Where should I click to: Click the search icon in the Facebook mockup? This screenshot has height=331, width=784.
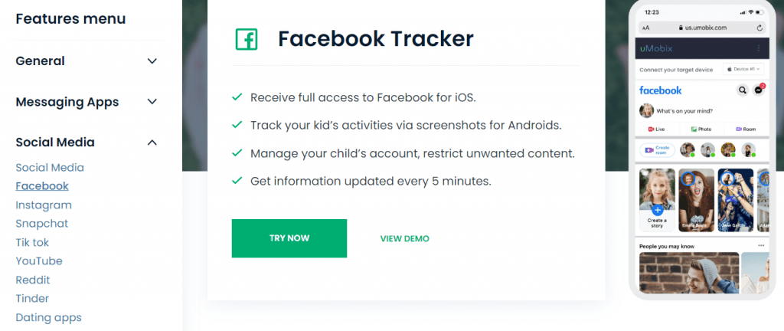point(742,90)
